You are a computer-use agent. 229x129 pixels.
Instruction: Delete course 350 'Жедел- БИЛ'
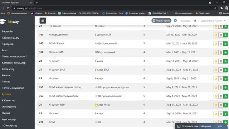click(221, 53)
